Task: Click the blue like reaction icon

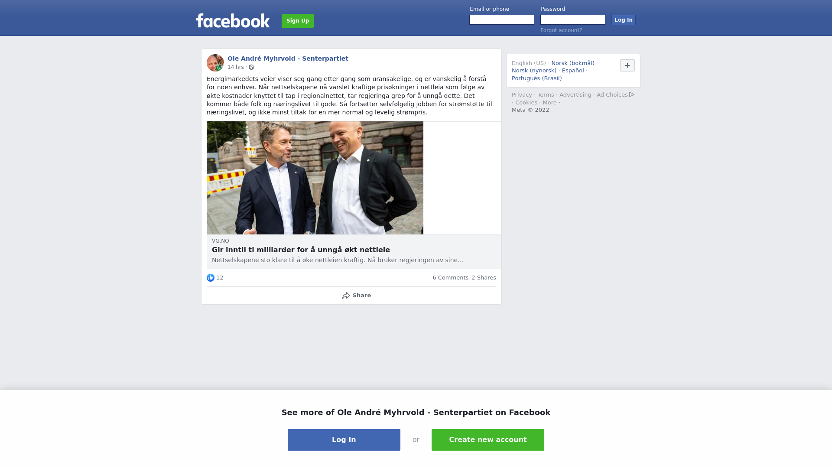Action: [211, 278]
